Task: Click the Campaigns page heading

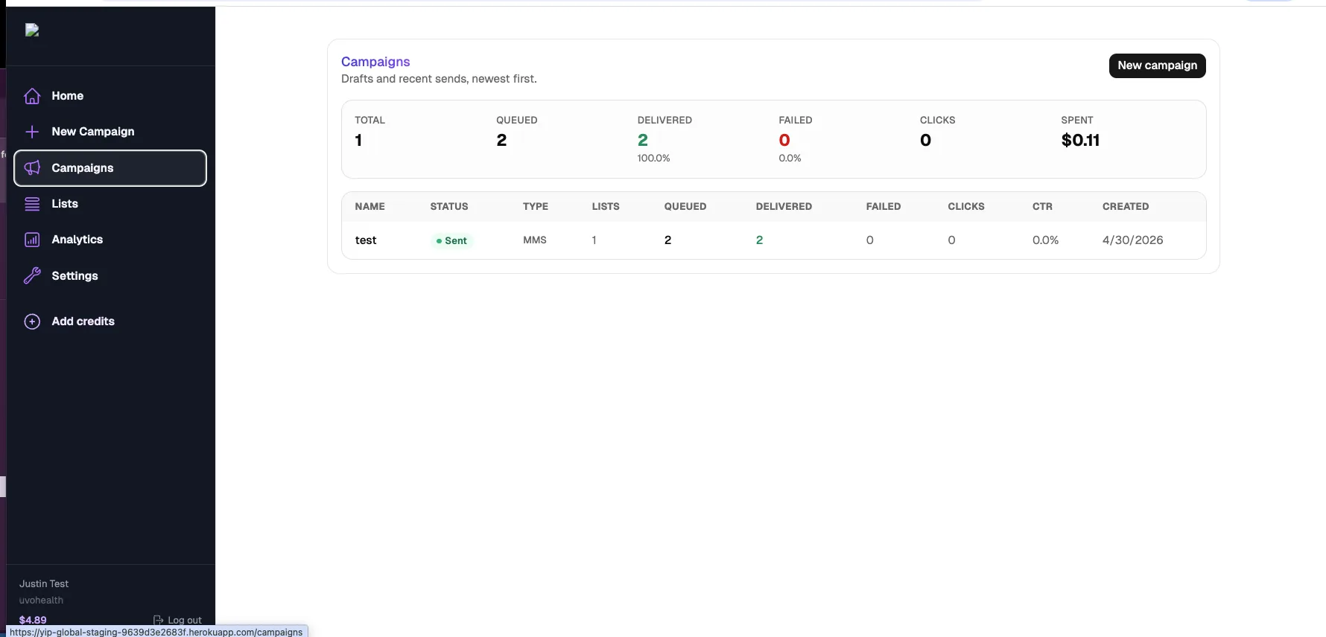Action: (375, 62)
